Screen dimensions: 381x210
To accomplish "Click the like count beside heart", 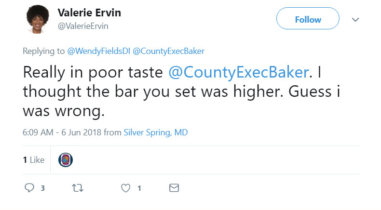I will pos(139,188).
